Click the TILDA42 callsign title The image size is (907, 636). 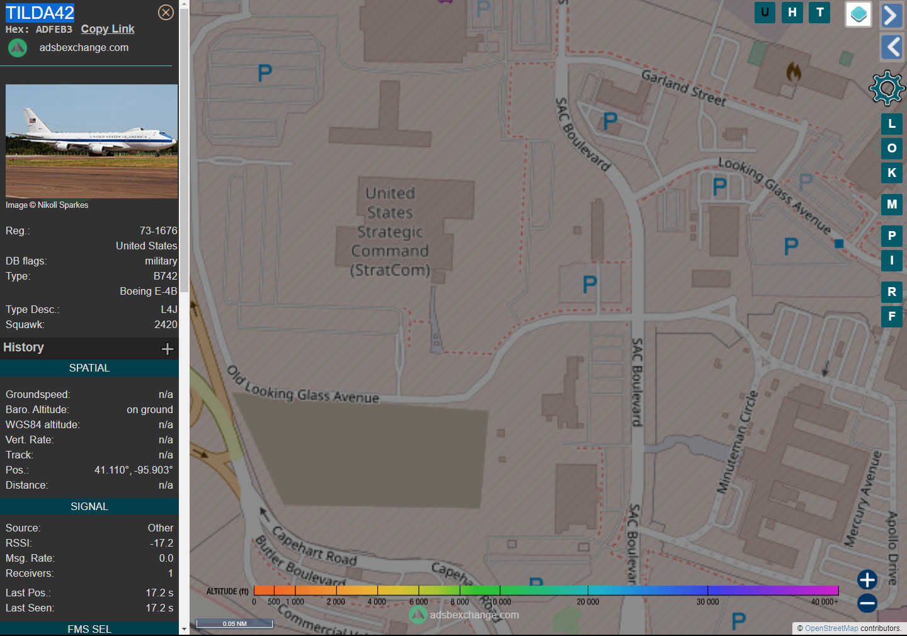40,13
